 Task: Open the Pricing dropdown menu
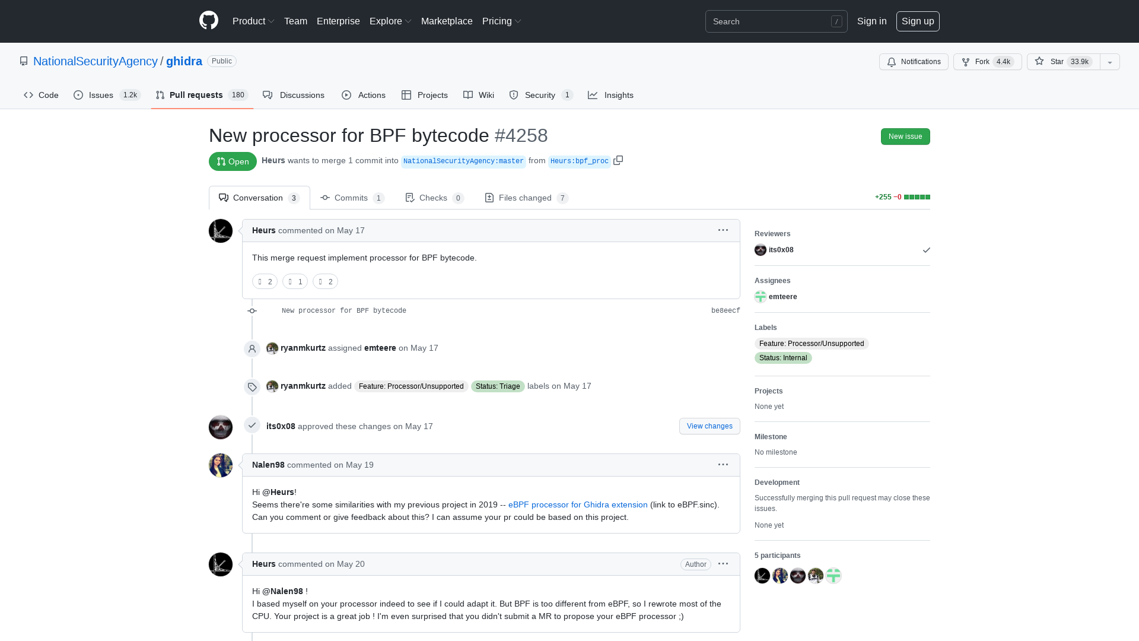(502, 21)
